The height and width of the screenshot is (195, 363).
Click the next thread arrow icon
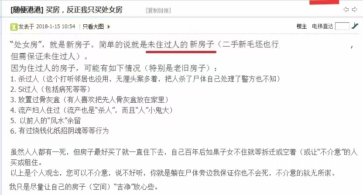tap(354, 10)
